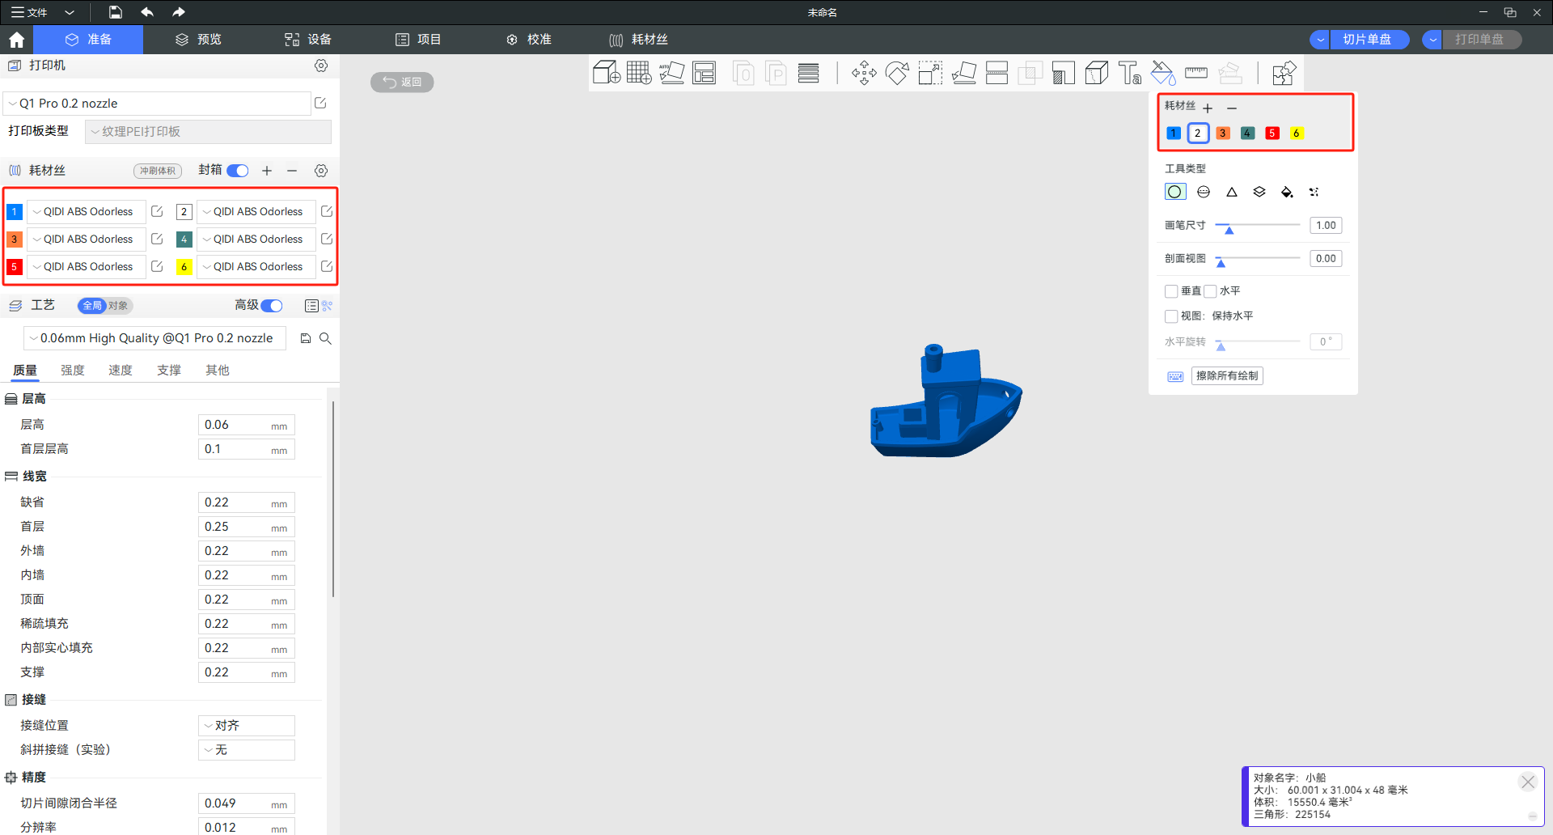Select the text emboss tool icon
The width and height of the screenshot is (1553, 835).
pos(1129,73)
